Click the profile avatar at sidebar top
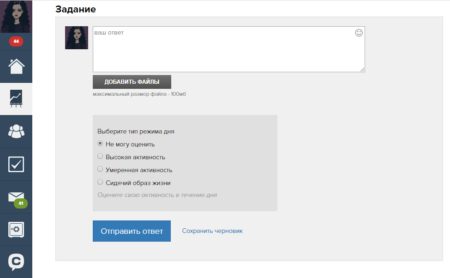Screen dimensions: 450x278 click(16, 17)
